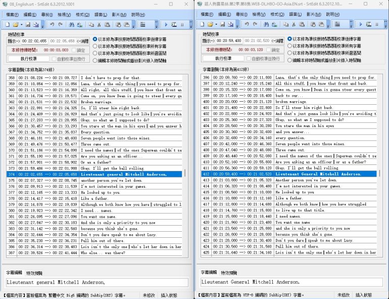The image size is (389, 299).
Task: Open dropdown arrow beside left Open folder icon
Action: pyautogui.click(x=22, y=25)
